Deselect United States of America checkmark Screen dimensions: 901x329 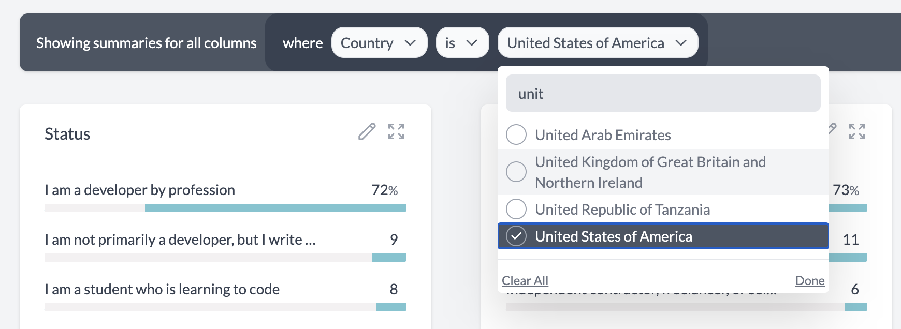[x=516, y=236]
